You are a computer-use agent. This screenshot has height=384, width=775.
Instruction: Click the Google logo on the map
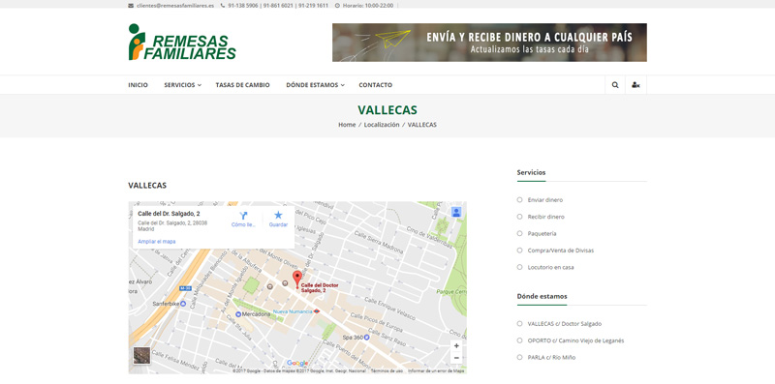[297, 364]
